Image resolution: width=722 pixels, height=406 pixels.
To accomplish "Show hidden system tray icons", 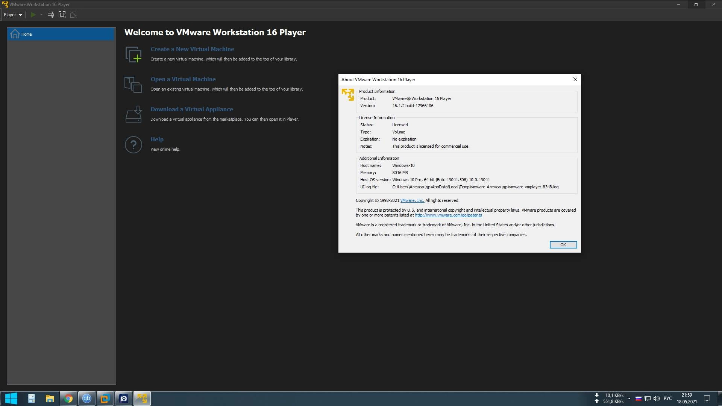I will (x=629, y=398).
